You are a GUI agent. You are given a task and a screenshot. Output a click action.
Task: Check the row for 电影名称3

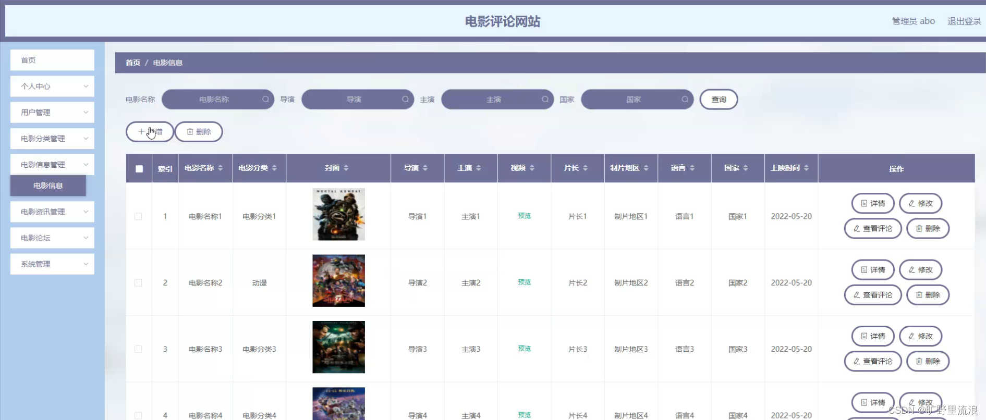click(x=138, y=349)
